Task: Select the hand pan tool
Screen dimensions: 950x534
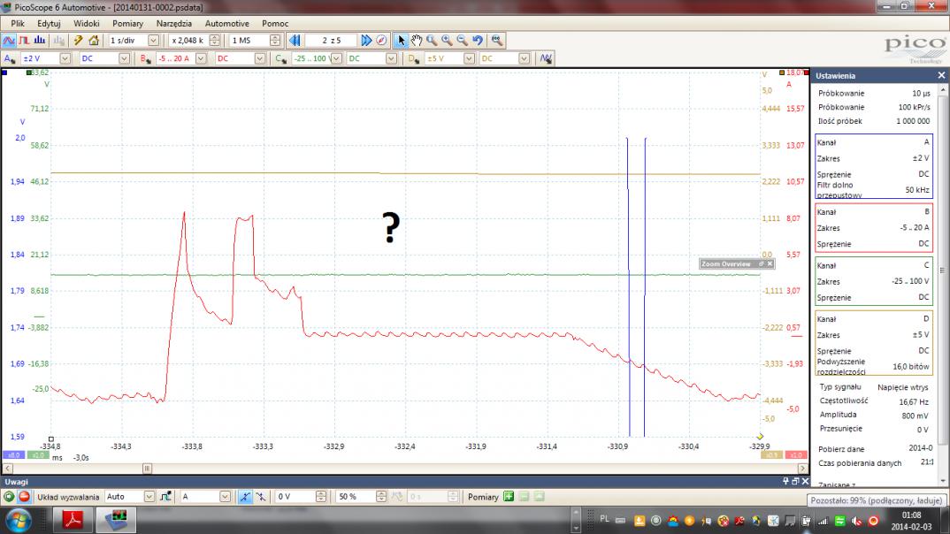Action: click(x=416, y=41)
